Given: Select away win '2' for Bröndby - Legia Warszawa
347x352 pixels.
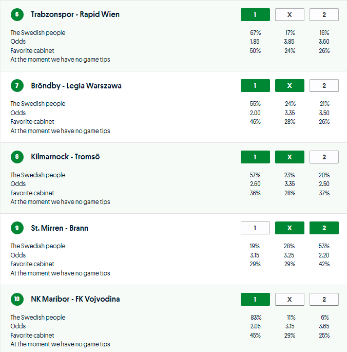Looking at the screenshot, I should pos(324,86).
